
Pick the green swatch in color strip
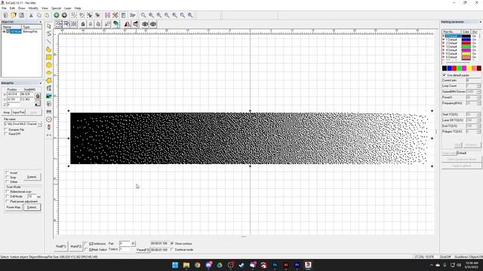460,69
